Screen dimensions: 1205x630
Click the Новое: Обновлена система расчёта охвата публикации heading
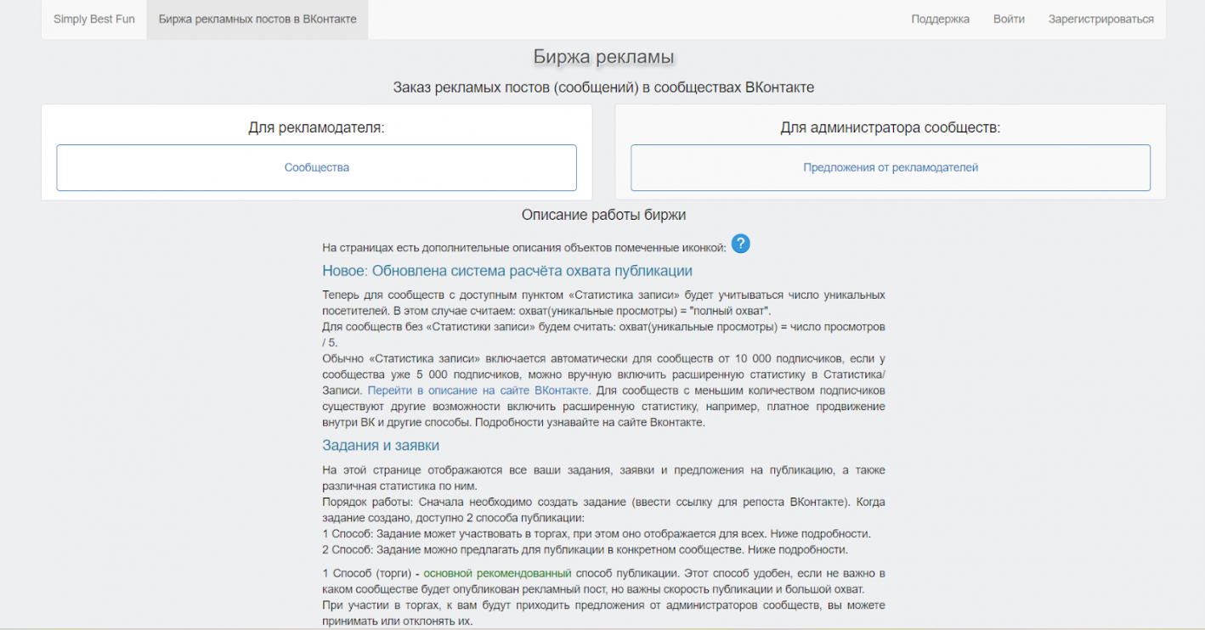tap(507, 271)
